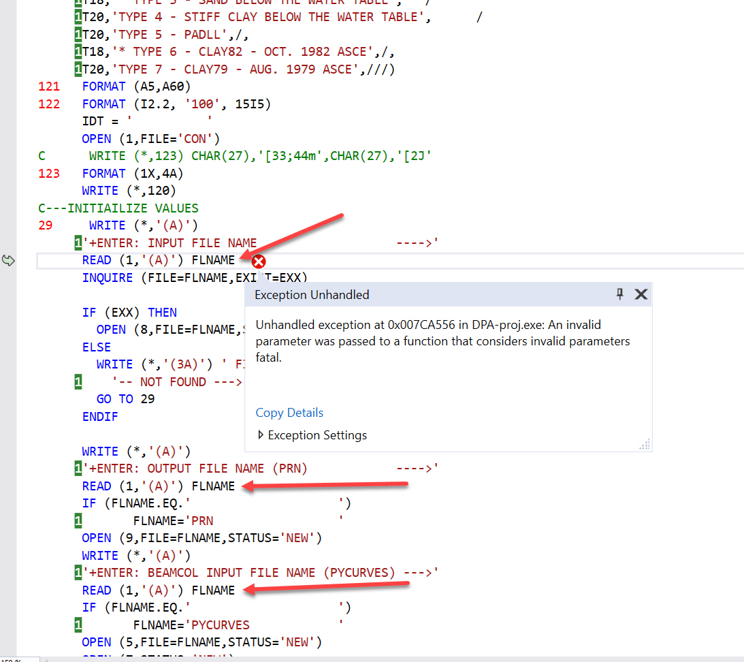Click green badge beside NOT FOUND message line
Screen dimensions: 744x662
coord(78,381)
